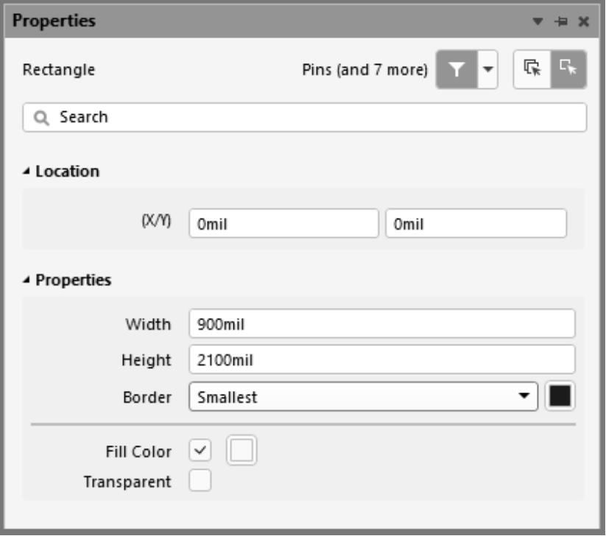Click the Pins (and 7 more) filter text
This screenshot has width=606, height=536.
(x=365, y=70)
